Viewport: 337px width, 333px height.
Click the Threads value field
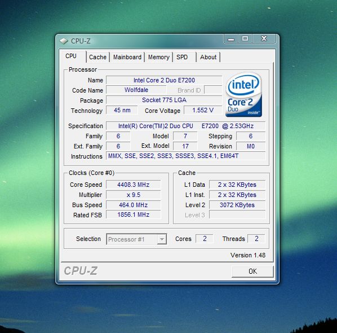tap(256, 239)
